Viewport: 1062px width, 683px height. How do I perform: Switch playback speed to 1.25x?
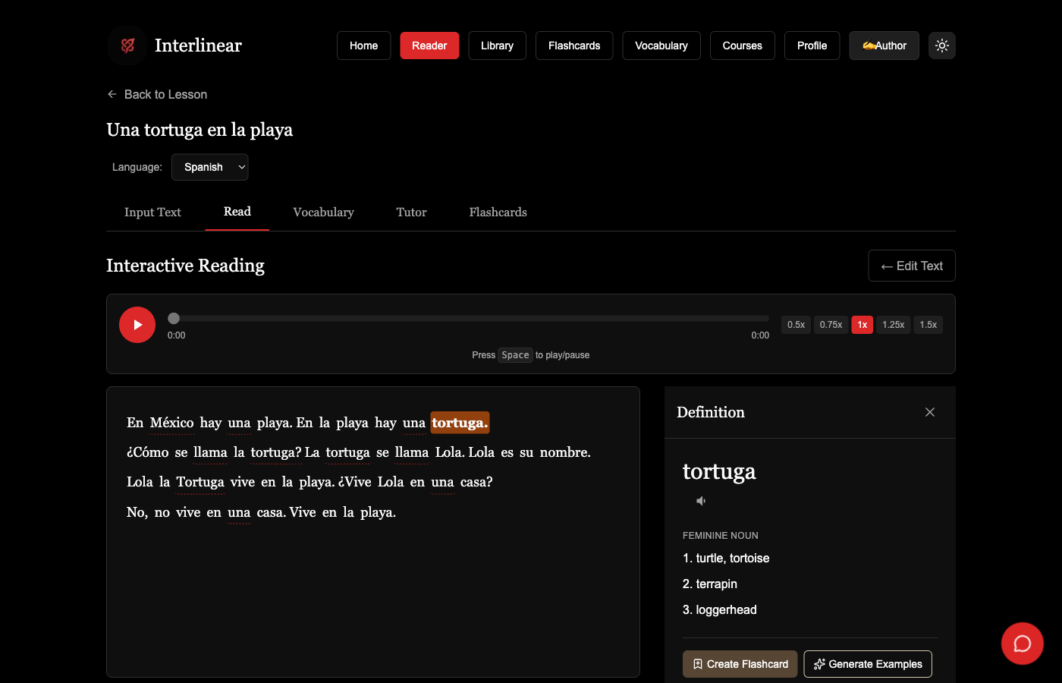point(893,324)
